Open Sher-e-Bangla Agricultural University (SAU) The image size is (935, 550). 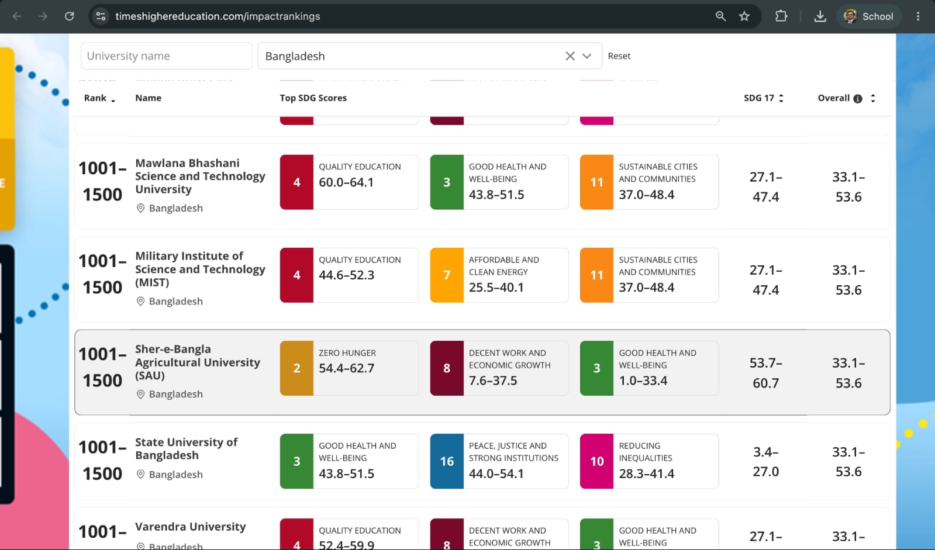coord(198,362)
